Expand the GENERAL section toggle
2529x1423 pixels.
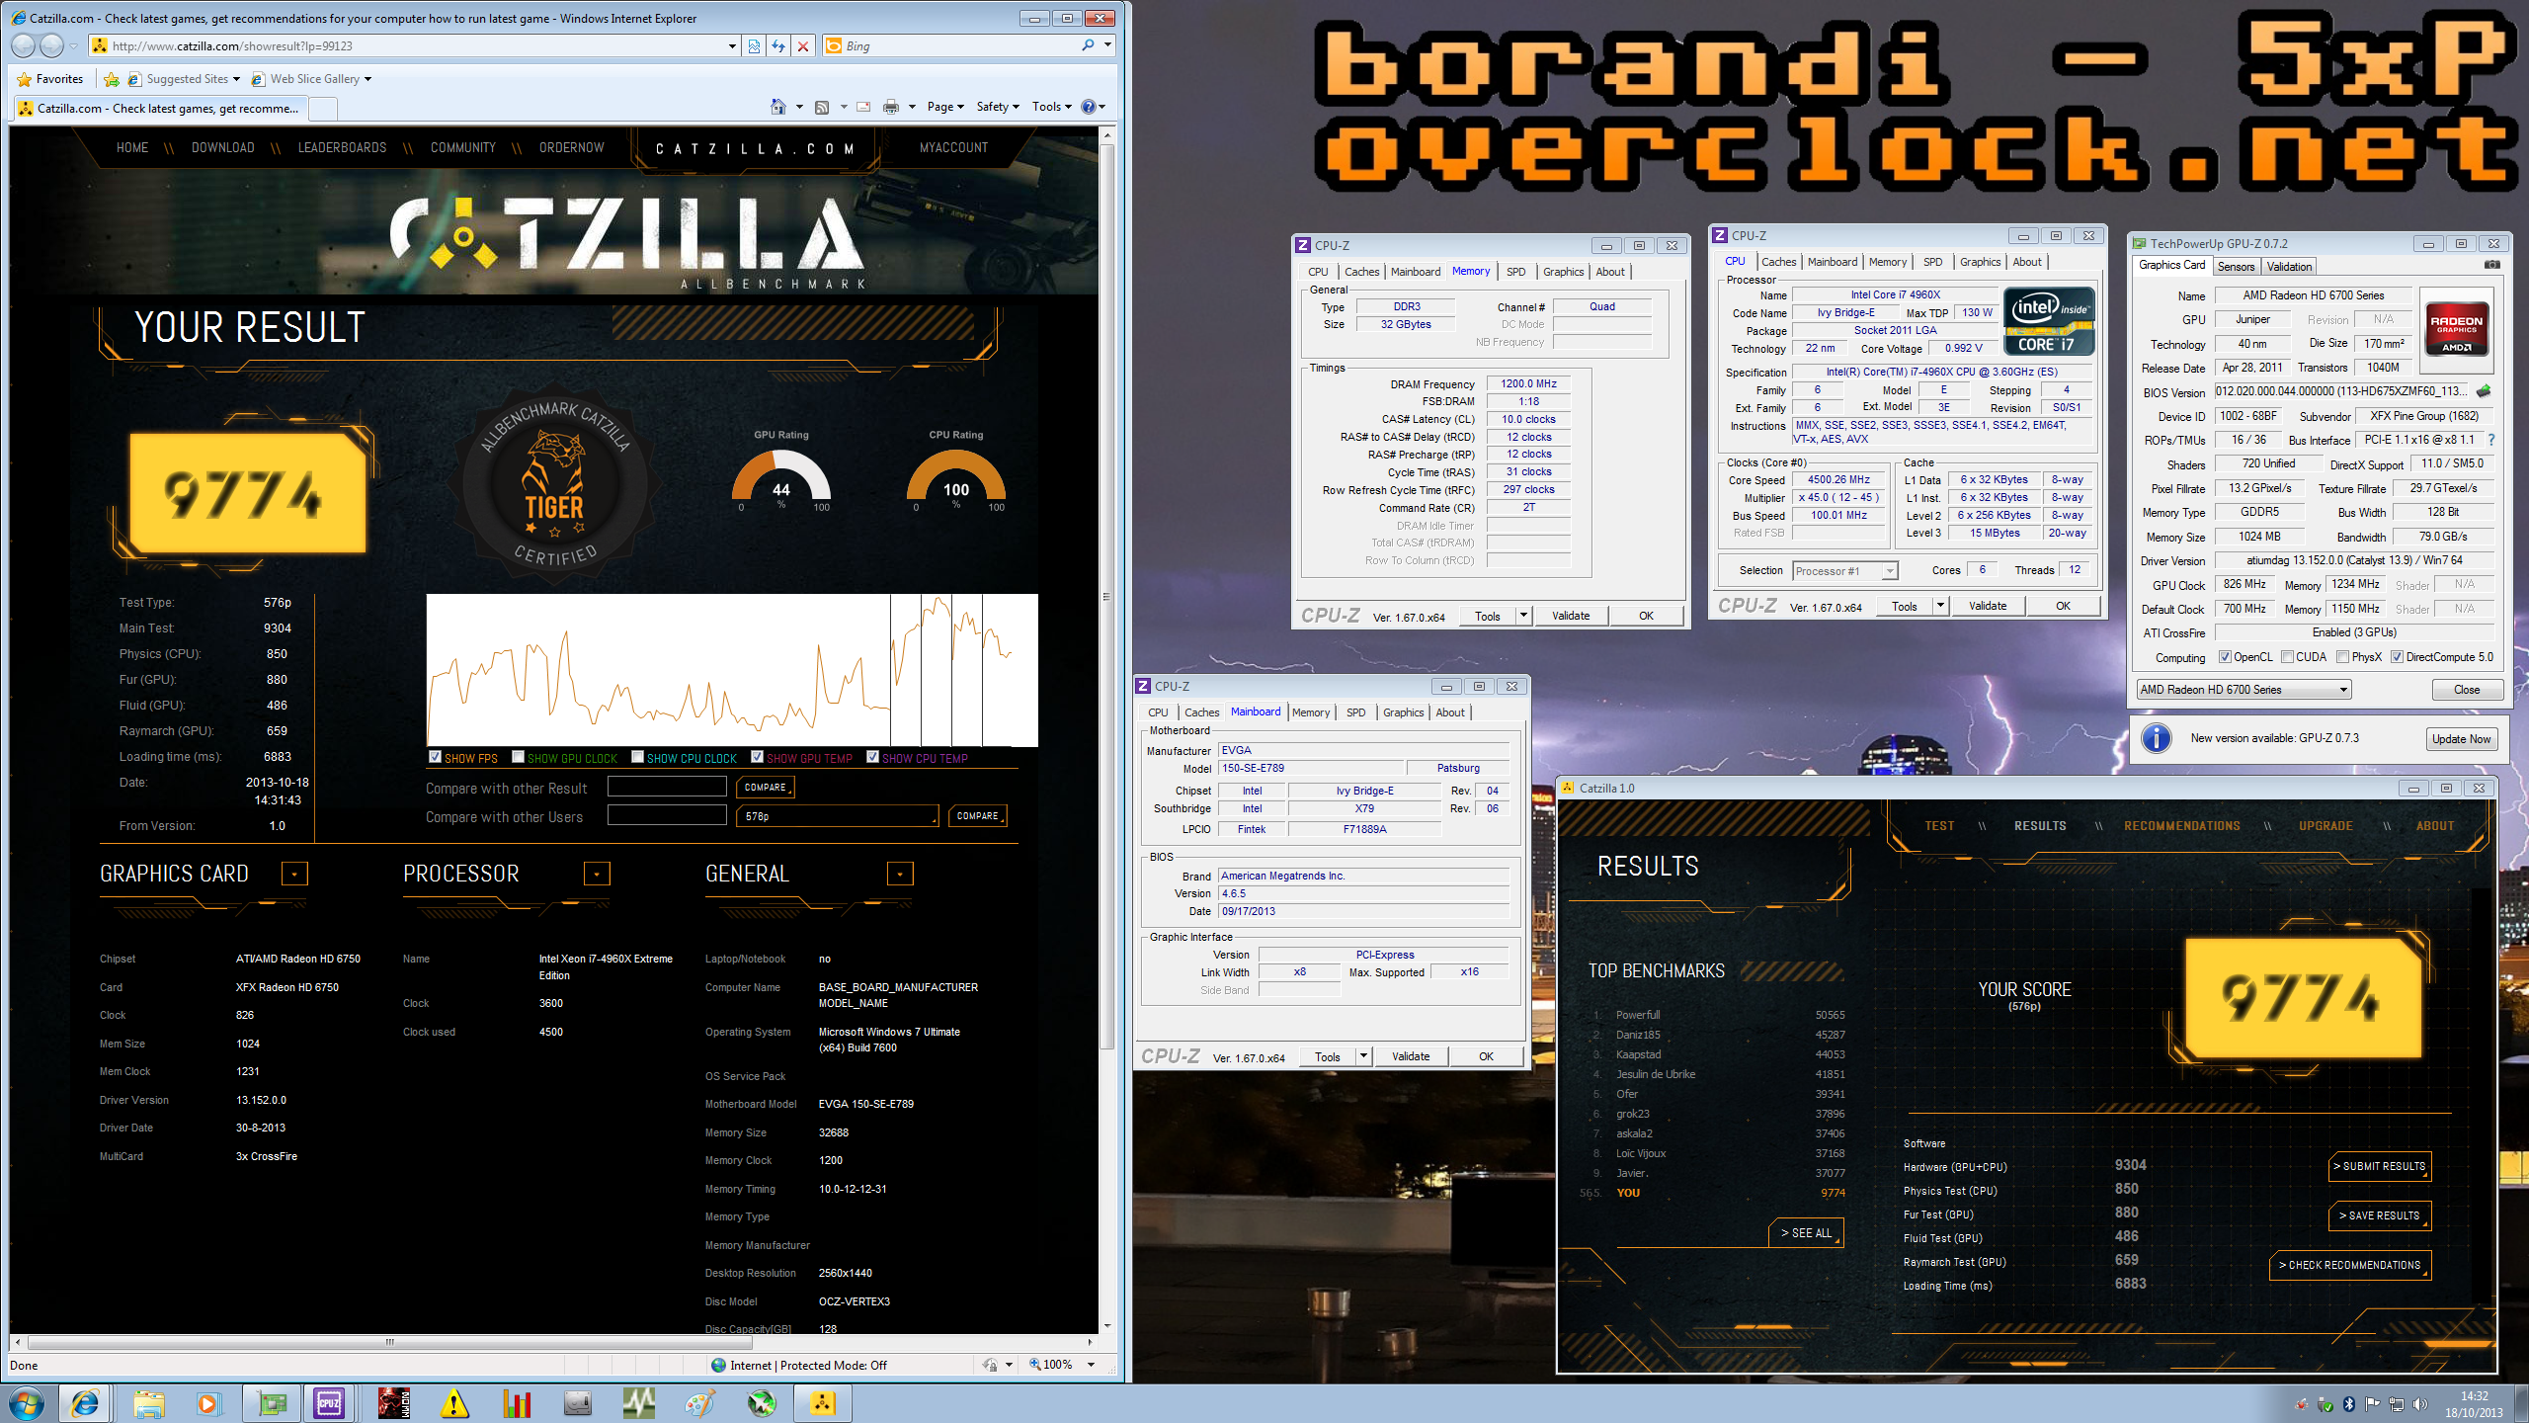click(900, 874)
